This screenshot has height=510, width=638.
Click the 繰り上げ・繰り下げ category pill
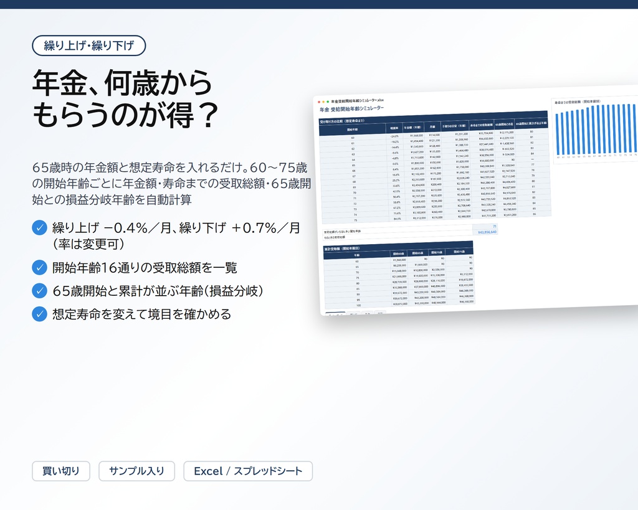coord(88,45)
